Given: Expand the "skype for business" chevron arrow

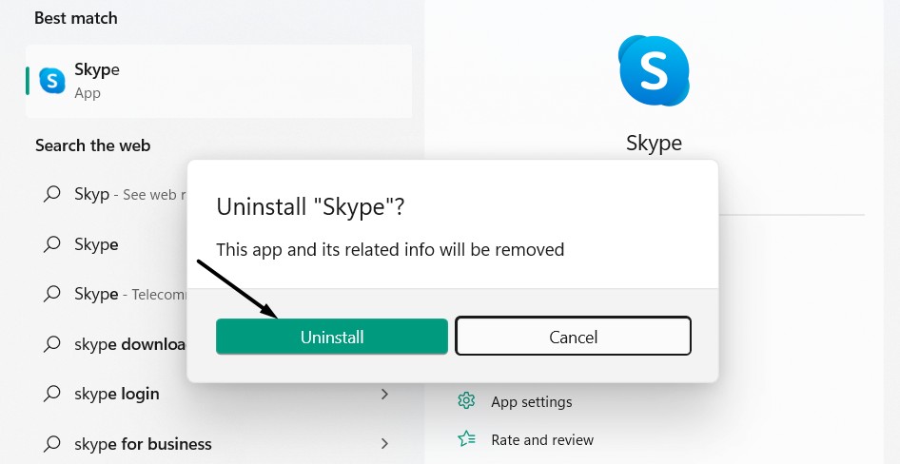Looking at the screenshot, I should [x=384, y=444].
